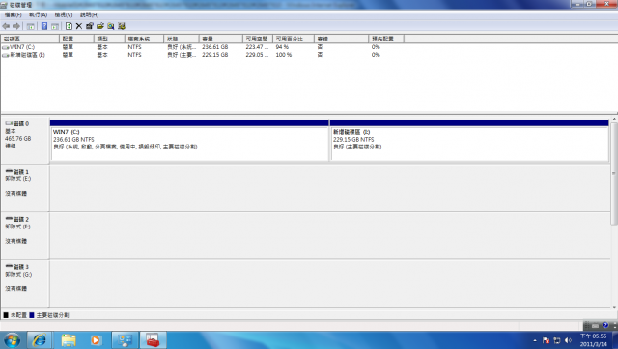This screenshot has height=349, width=618.
Task: Open the 檔案(F) menu
Action: click(13, 15)
